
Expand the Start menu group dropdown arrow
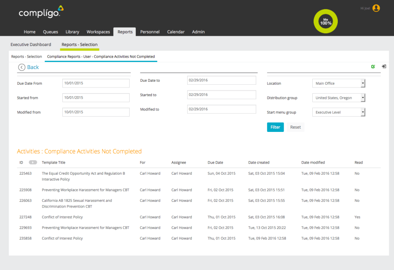[363, 112]
